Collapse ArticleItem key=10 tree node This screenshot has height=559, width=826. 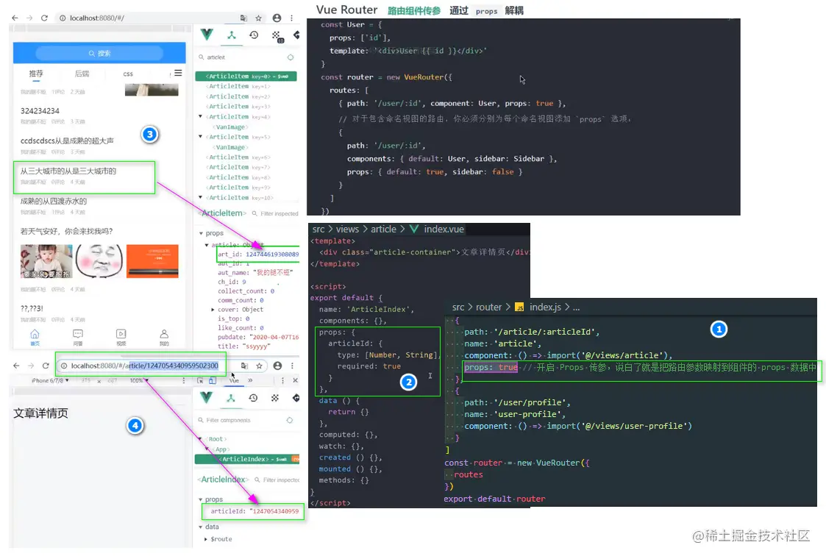pyautogui.click(x=200, y=198)
